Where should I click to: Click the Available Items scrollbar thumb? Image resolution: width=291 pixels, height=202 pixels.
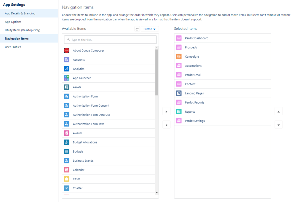[x=157, y=72]
